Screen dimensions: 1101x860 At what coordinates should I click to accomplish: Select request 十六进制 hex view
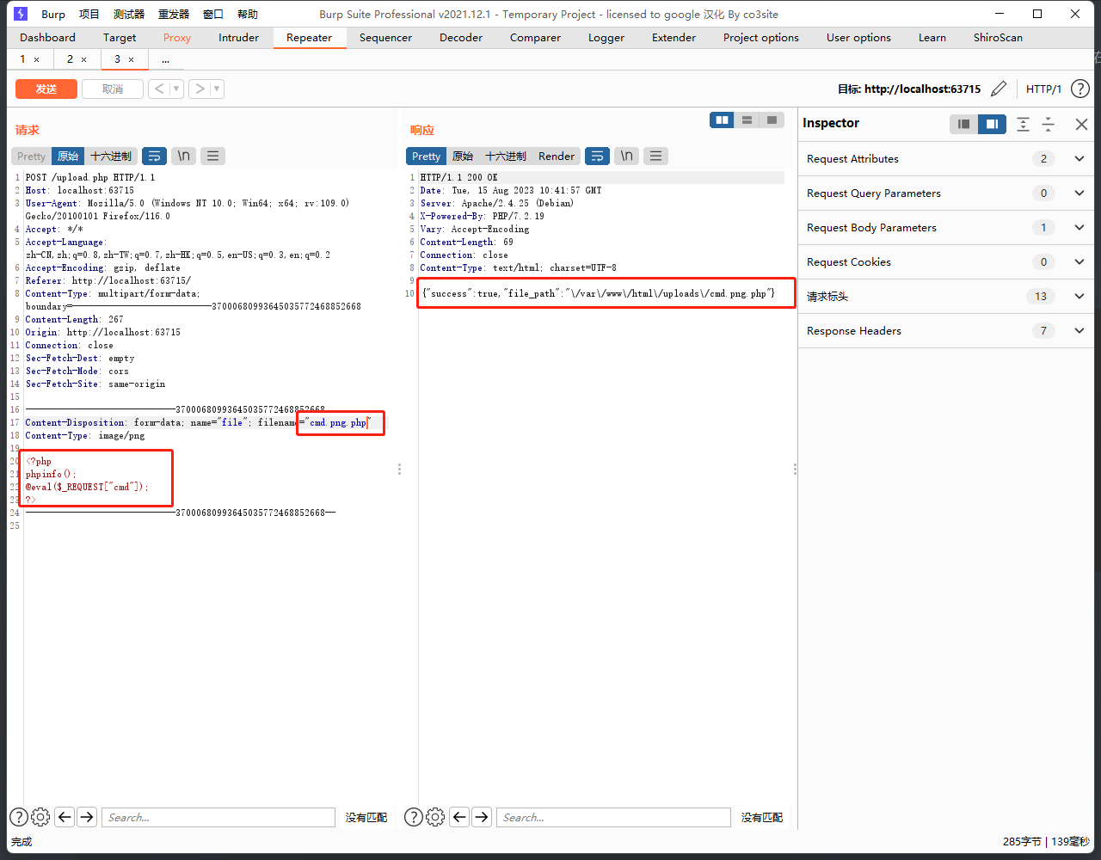(x=111, y=156)
